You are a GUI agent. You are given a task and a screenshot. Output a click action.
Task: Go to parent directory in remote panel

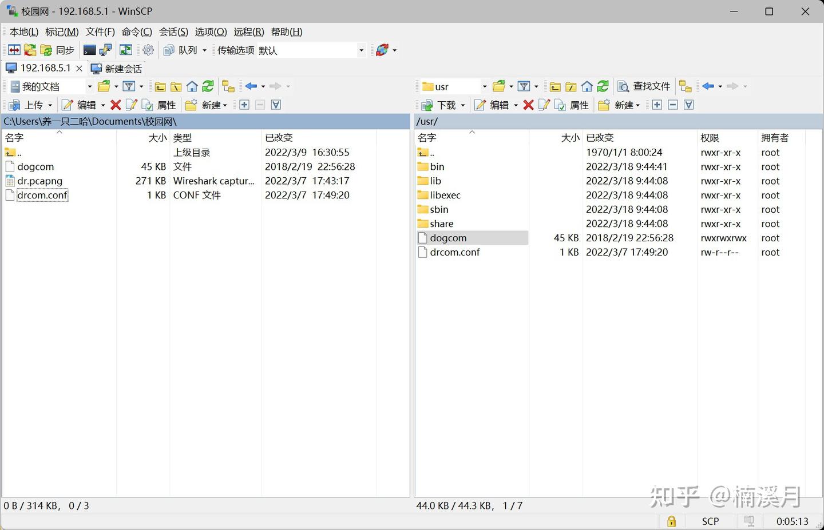coord(555,86)
